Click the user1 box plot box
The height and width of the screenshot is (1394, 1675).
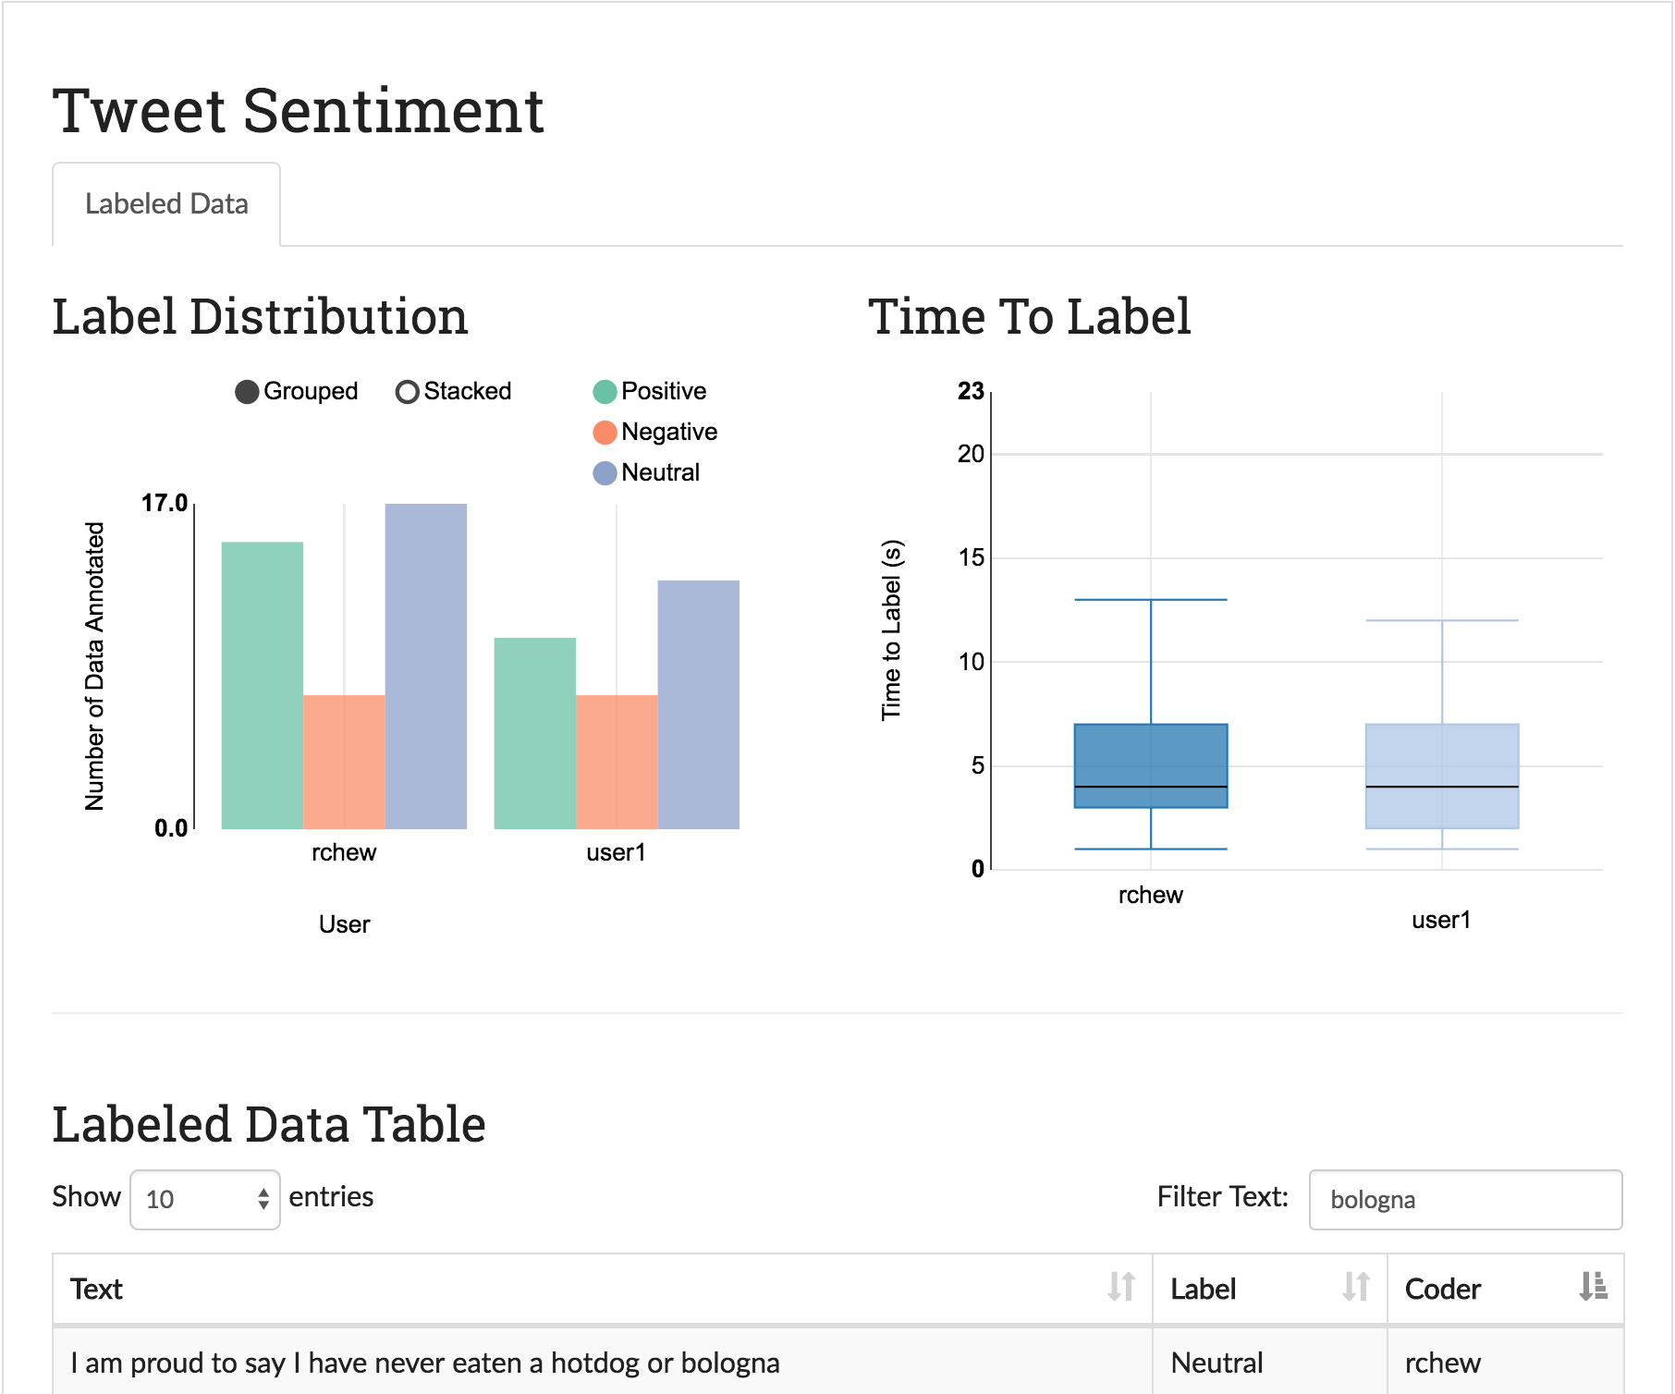click(1442, 776)
